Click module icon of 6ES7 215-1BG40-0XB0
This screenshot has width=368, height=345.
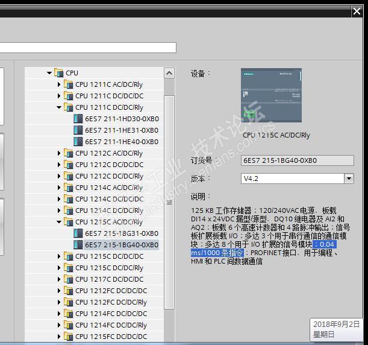(78, 245)
